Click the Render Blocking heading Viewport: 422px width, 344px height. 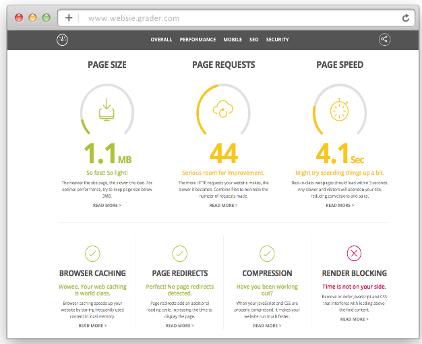(x=354, y=273)
